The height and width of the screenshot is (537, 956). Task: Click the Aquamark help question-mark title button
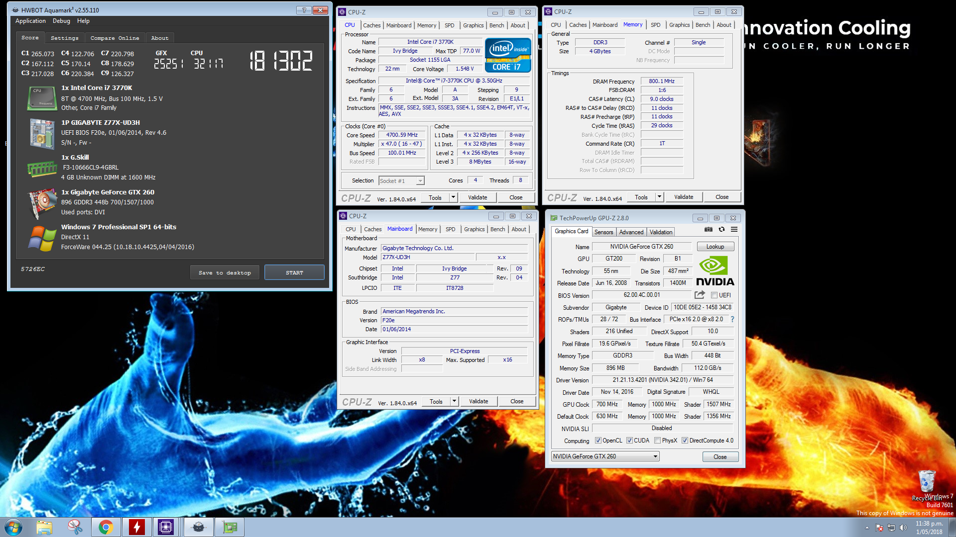click(x=304, y=10)
